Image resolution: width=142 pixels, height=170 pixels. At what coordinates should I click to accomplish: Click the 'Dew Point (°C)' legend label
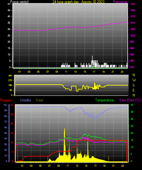(x=130, y=100)
